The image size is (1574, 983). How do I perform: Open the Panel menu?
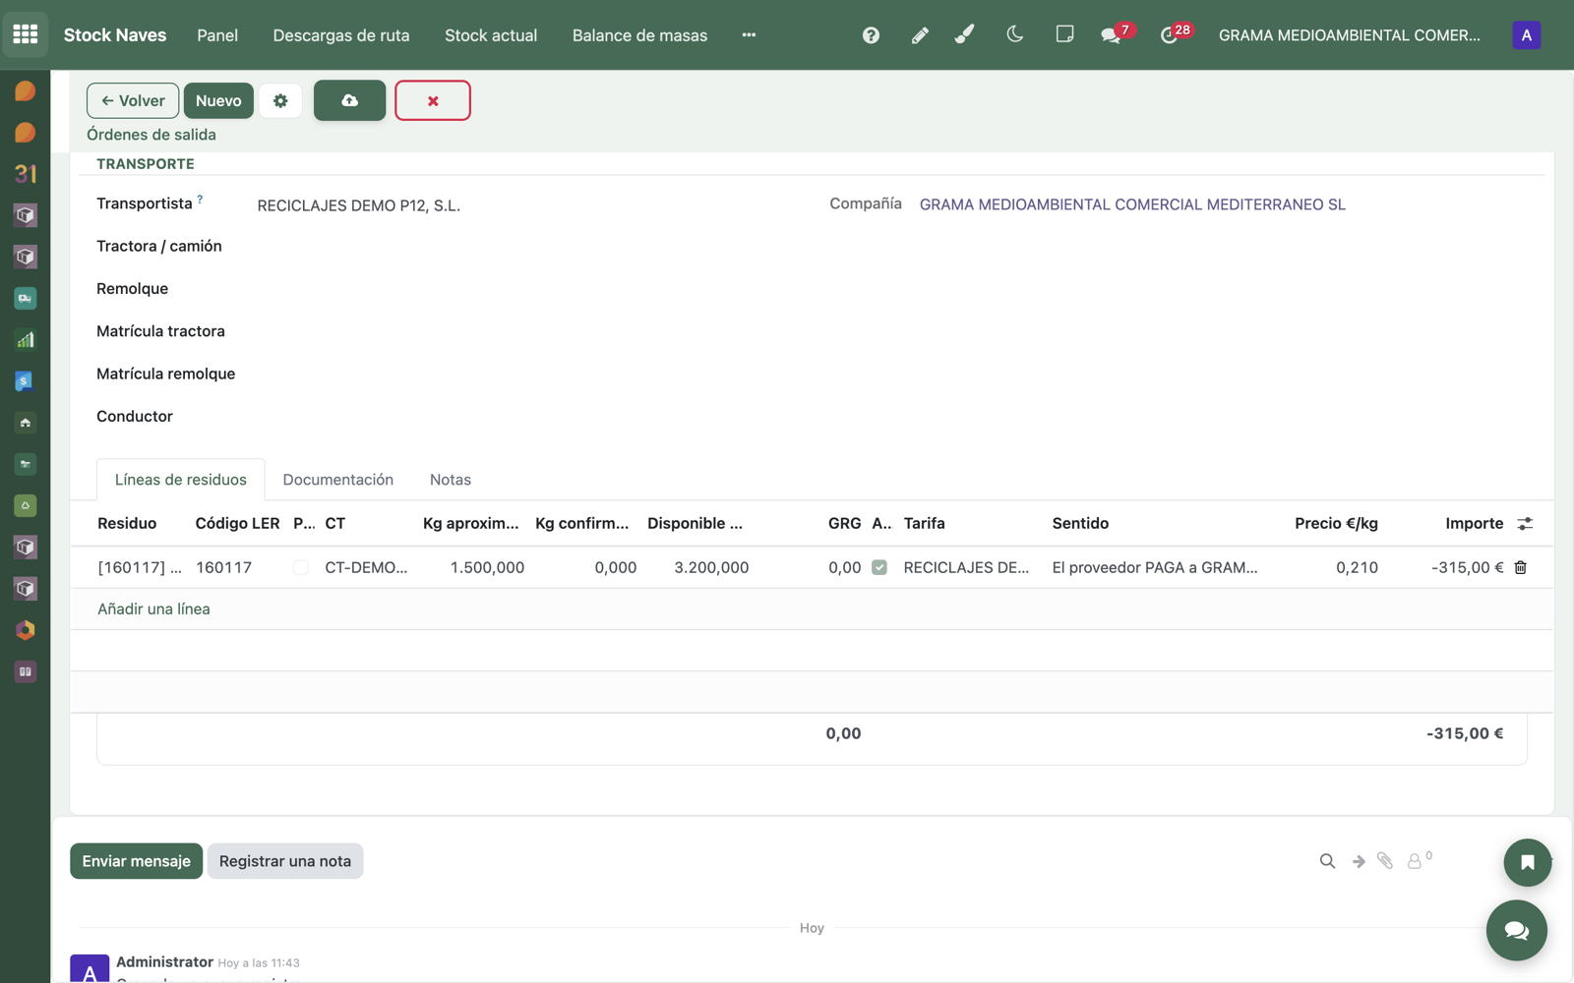(217, 35)
